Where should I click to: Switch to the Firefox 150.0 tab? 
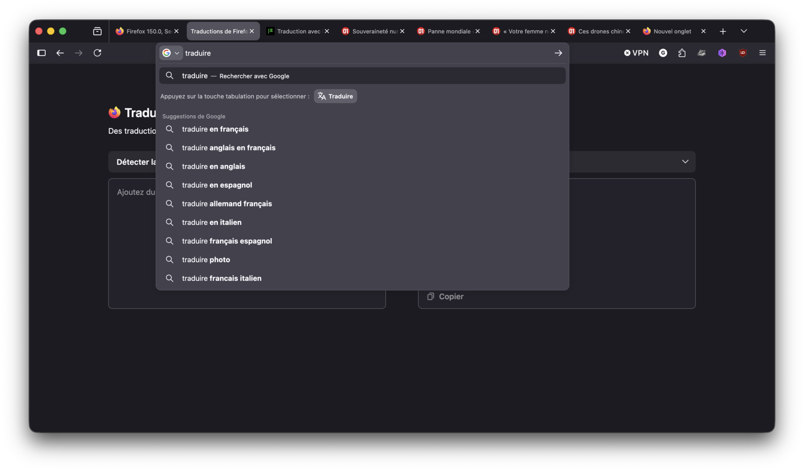(144, 31)
